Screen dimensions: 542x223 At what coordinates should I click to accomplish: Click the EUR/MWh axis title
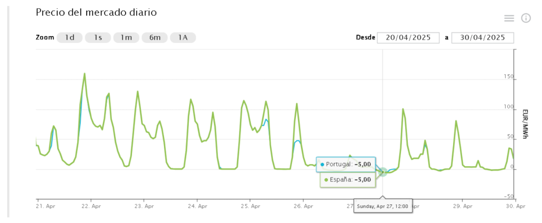tap(525, 124)
